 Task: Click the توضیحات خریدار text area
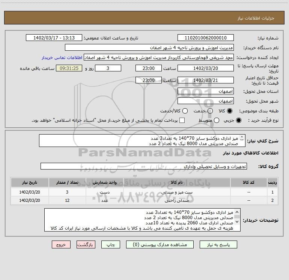point(142,220)
